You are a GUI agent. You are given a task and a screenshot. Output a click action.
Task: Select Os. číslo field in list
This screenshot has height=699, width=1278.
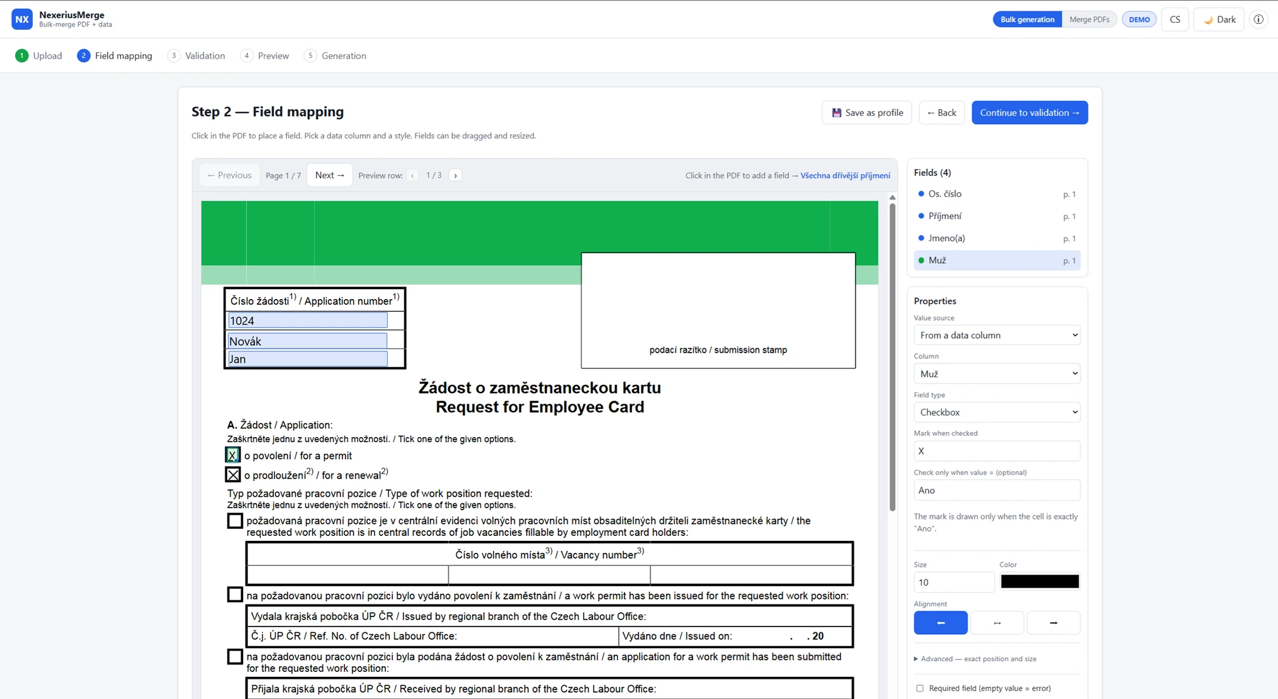[997, 194]
